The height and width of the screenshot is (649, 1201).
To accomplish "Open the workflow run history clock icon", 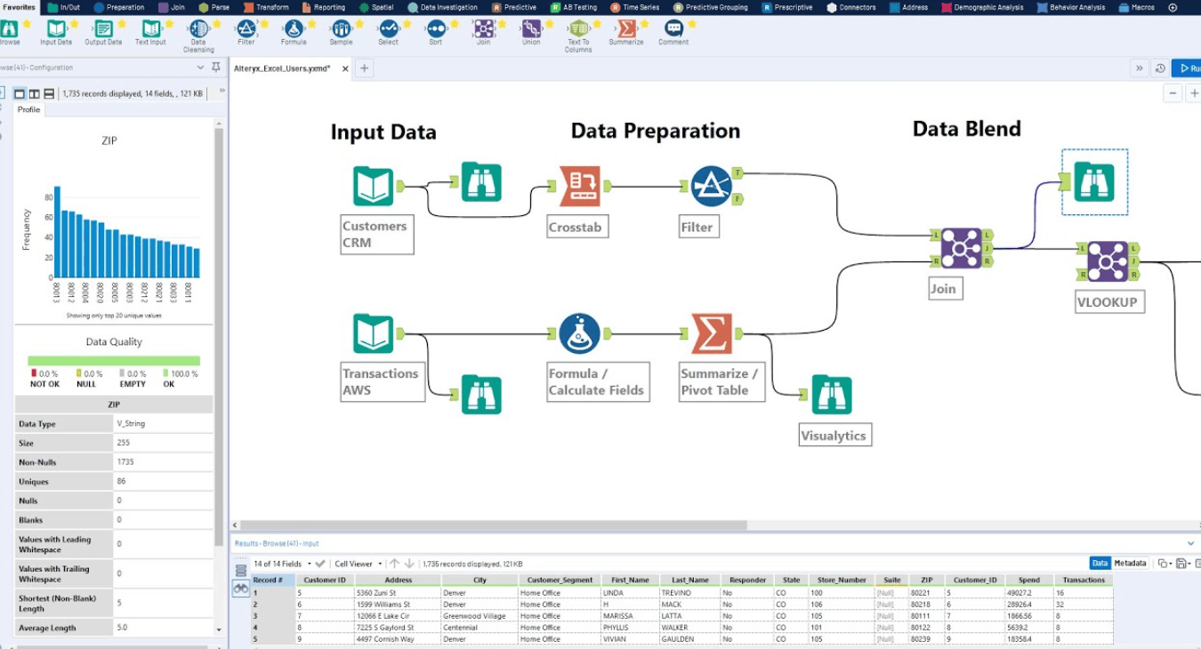I will (1160, 68).
